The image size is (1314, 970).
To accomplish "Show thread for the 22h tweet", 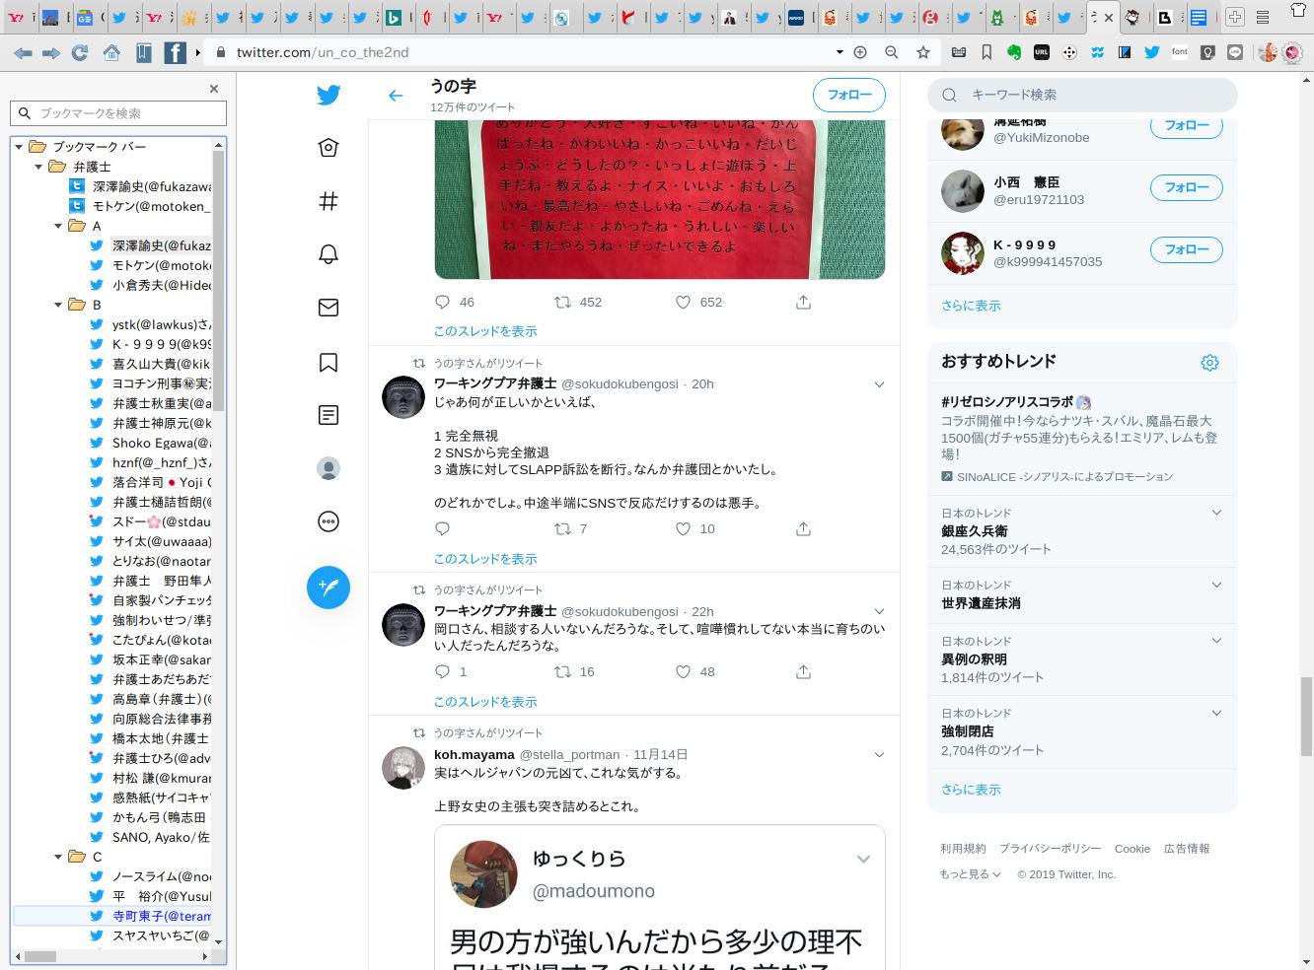I will click(485, 702).
